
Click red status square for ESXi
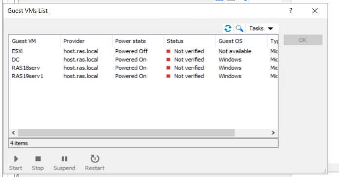168,51
